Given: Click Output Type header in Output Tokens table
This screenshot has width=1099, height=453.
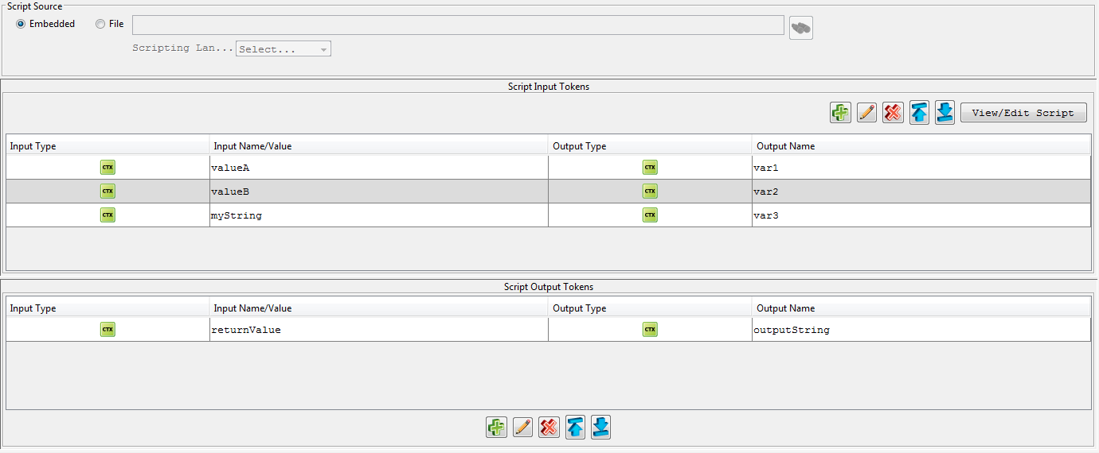Looking at the screenshot, I should [650, 308].
